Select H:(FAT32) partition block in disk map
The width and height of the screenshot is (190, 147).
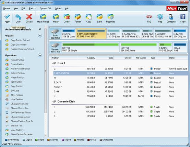click(180, 34)
